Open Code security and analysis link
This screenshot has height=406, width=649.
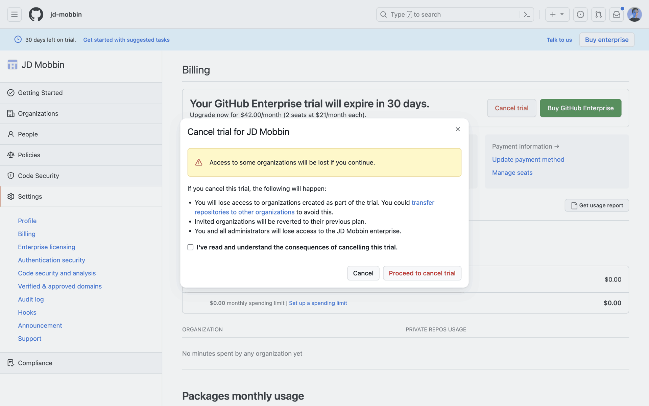pyautogui.click(x=57, y=273)
